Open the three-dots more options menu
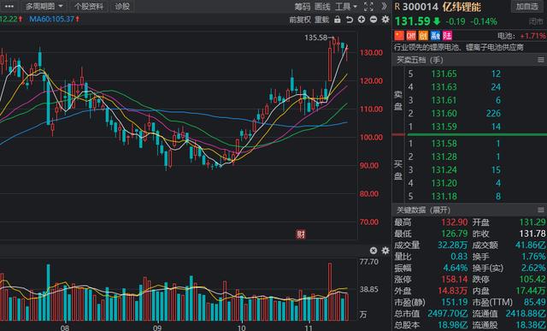The image size is (547, 331). pos(9,6)
